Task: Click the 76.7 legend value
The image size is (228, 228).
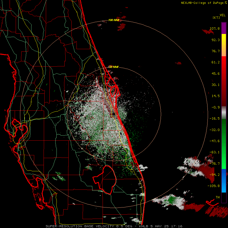Action: (216, 51)
